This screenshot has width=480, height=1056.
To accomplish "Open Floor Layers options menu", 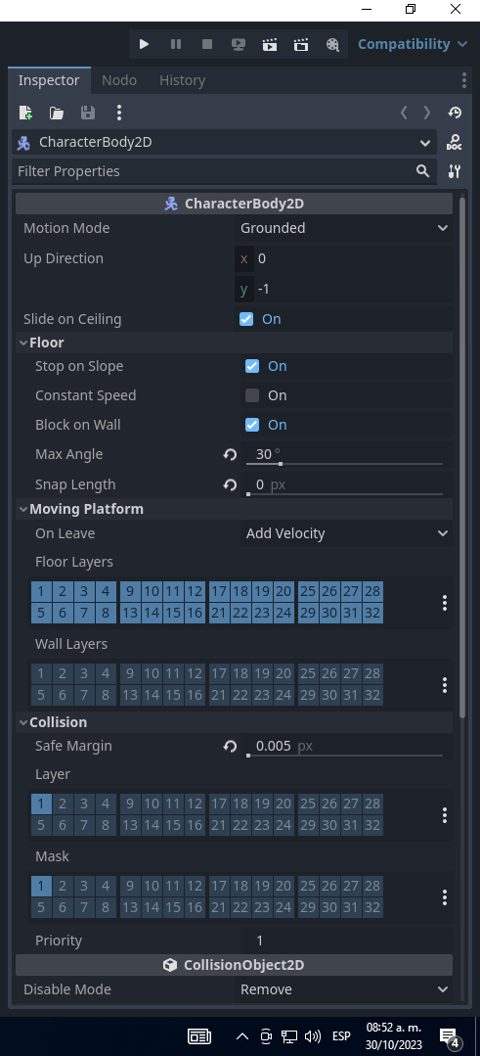I will (445, 603).
